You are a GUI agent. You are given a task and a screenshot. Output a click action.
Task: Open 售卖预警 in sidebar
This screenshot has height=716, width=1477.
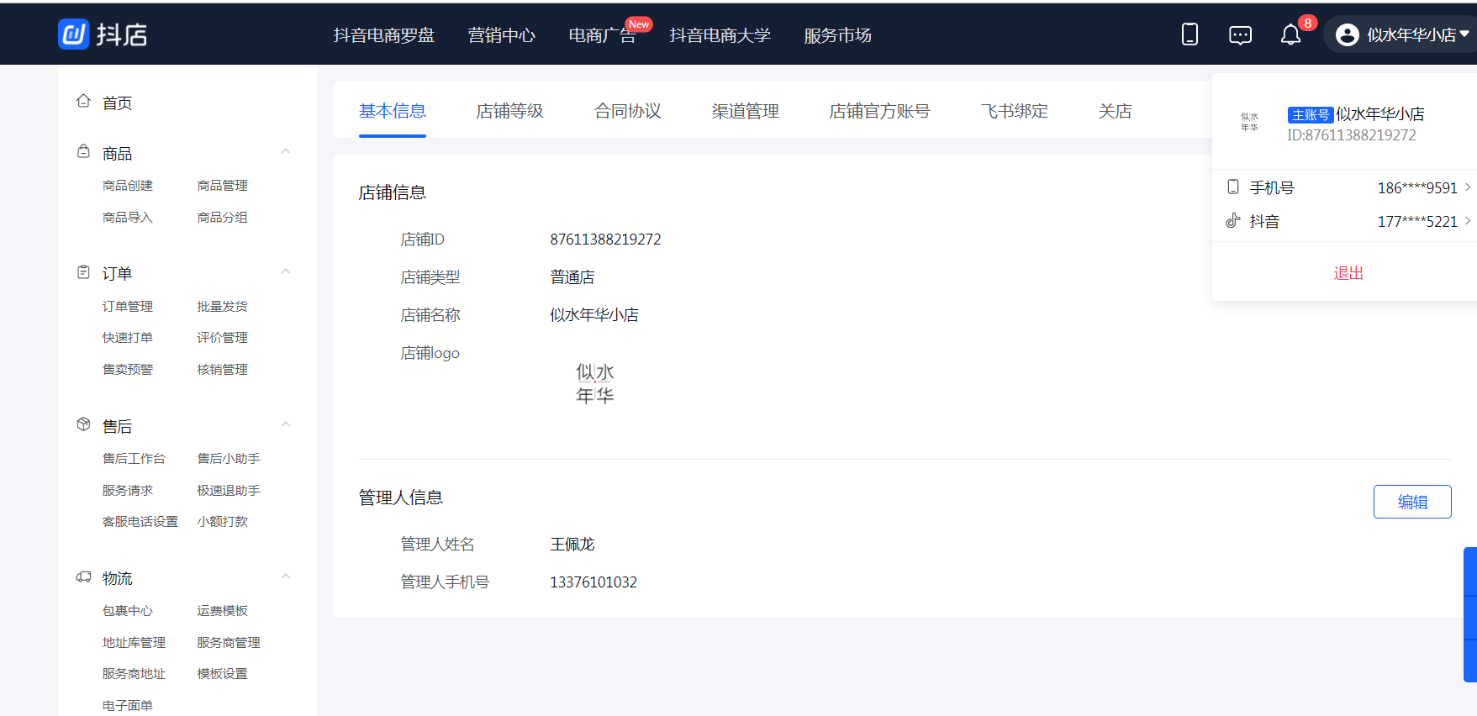pyautogui.click(x=128, y=370)
